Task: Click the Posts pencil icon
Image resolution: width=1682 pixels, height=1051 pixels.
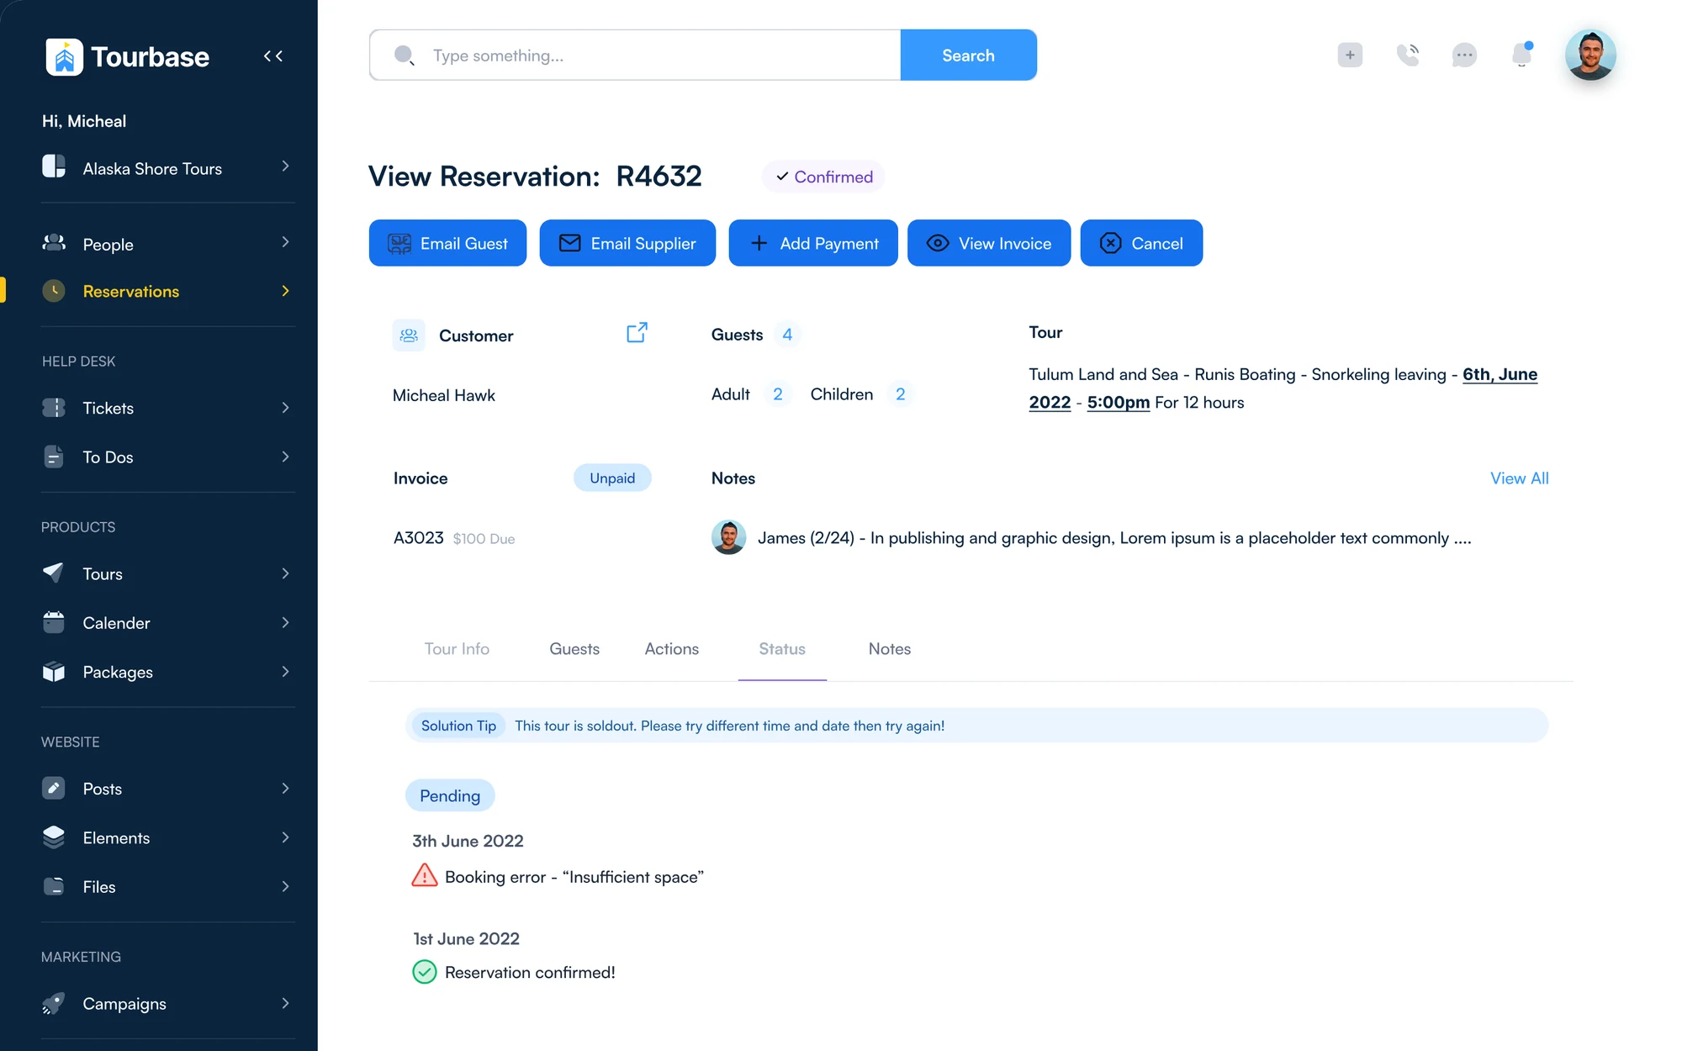Action: (54, 788)
